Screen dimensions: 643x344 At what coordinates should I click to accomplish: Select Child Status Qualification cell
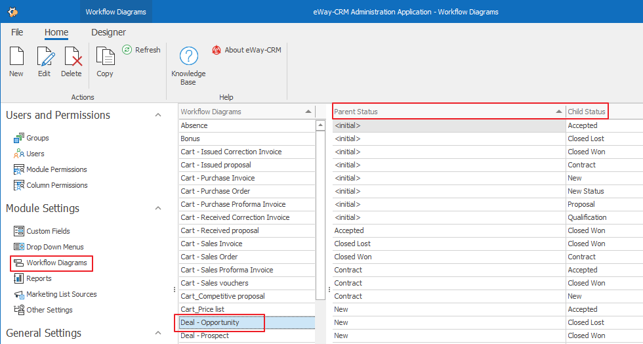click(604, 217)
